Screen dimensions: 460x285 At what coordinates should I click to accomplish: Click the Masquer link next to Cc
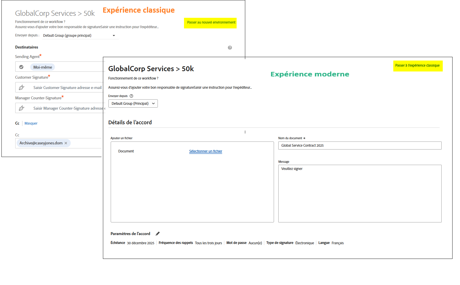point(31,123)
